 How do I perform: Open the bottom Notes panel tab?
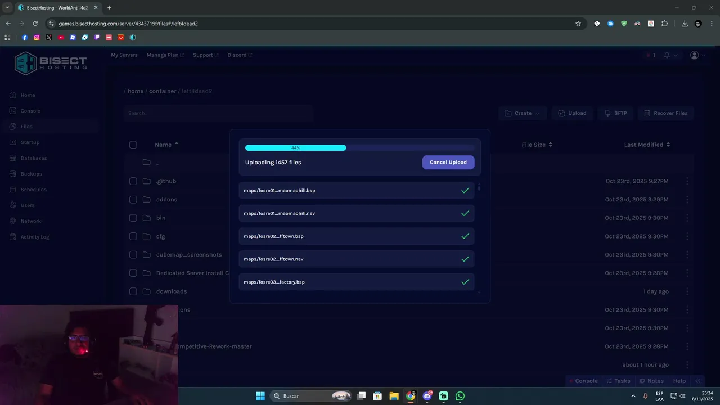[x=651, y=381]
